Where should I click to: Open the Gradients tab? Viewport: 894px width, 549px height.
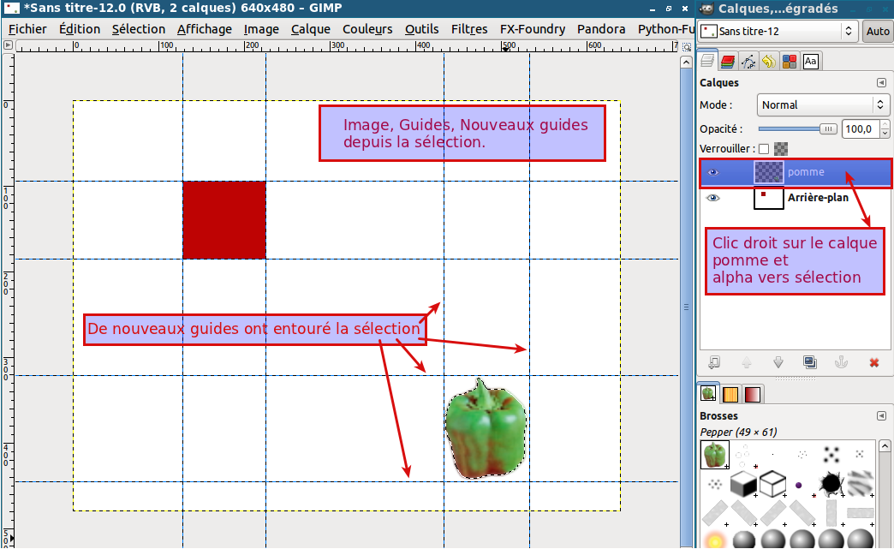tap(752, 394)
